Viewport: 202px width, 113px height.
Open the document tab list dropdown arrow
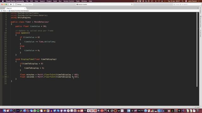point(198,8)
